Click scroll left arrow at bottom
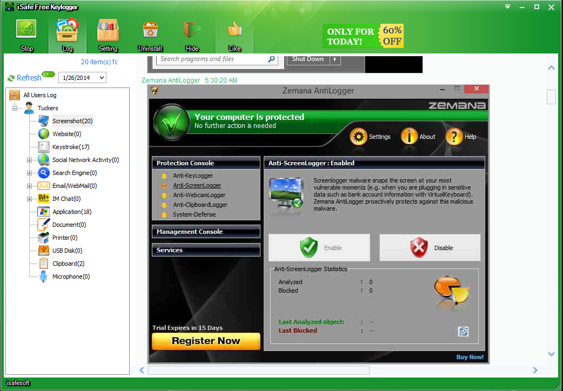This screenshot has height=391, width=563. (x=142, y=370)
